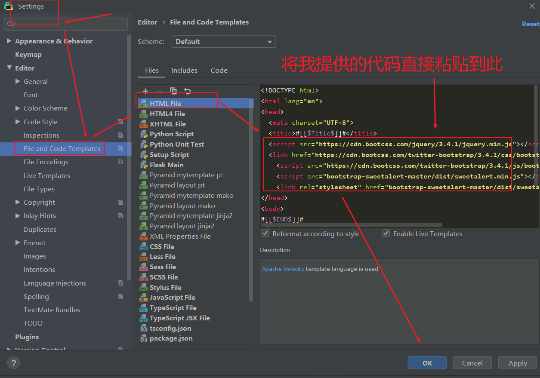The width and height of the screenshot is (540, 378).
Task: Switch to the Code tab
Action: (219, 71)
